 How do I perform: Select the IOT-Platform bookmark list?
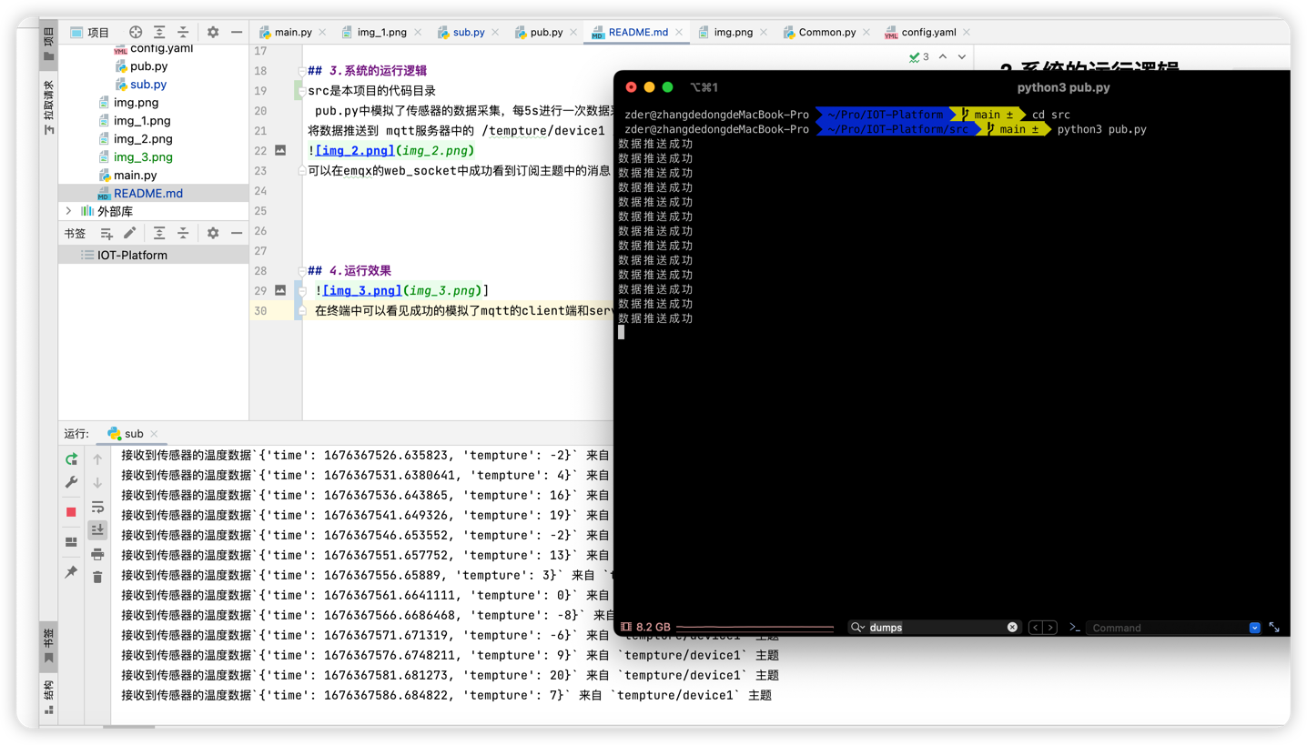click(153, 255)
